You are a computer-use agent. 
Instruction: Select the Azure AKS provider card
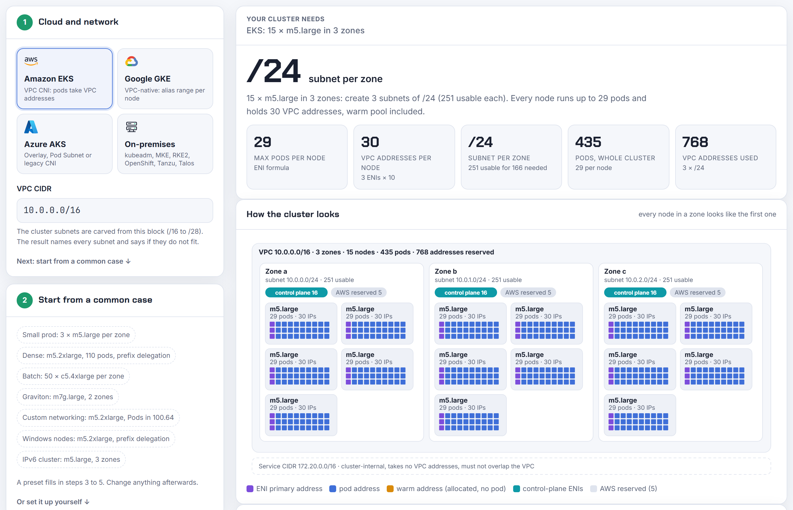[x=65, y=144]
